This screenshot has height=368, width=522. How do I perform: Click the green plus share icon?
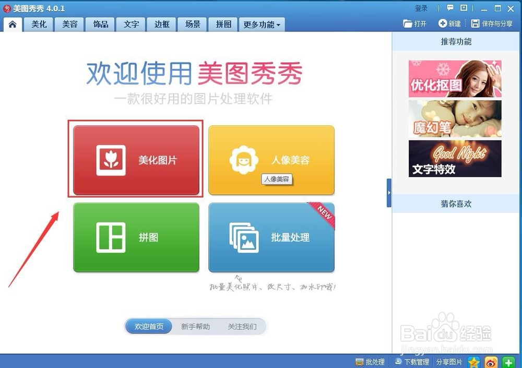coord(509,361)
